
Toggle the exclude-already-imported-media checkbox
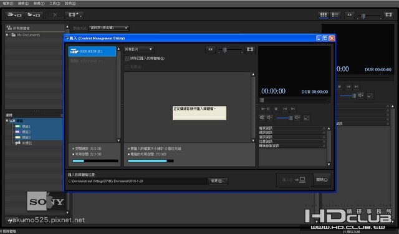click(127, 59)
